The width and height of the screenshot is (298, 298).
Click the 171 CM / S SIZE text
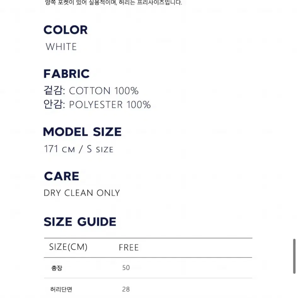point(79,149)
